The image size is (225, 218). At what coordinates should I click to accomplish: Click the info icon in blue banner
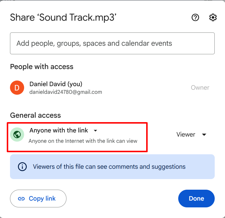point(22,167)
